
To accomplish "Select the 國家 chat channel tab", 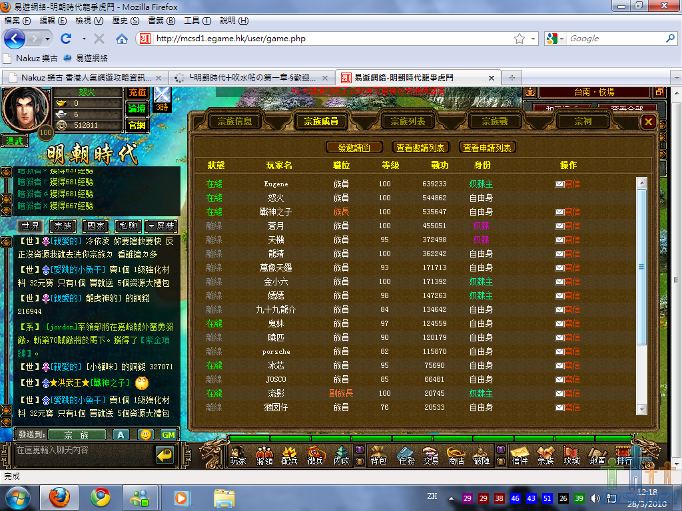I will (96, 226).
